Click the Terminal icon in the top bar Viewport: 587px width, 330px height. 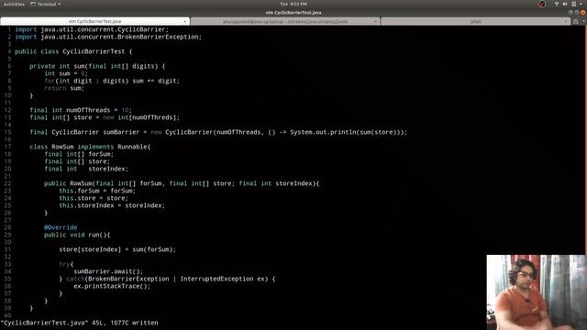[x=33, y=4]
